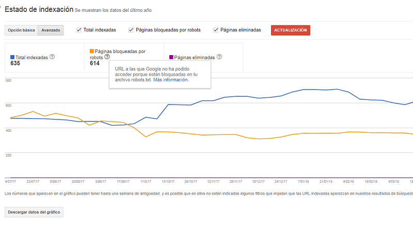Screen dimensions: 413x226
Task: Uncheck the Total indexadas checkbox
Action: pyautogui.click(x=78, y=30)
